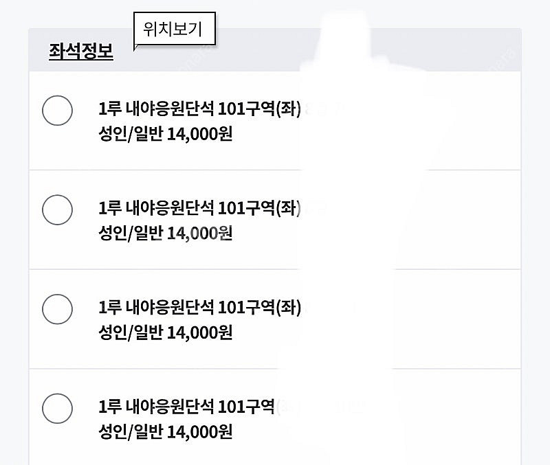The height and width of the screenshot is (465, 550).
Task: Open the 위치보기 location view bubble
Action: [x=174, y=30]
